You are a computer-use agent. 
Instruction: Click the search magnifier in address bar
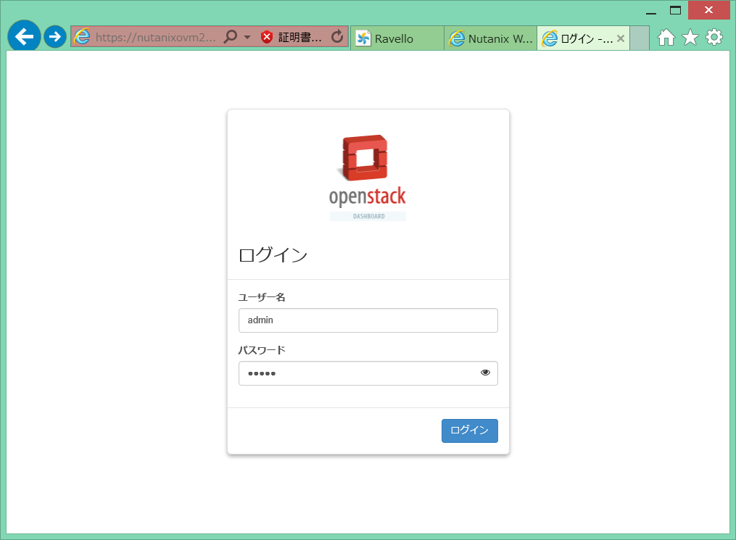tap(231, 36)
